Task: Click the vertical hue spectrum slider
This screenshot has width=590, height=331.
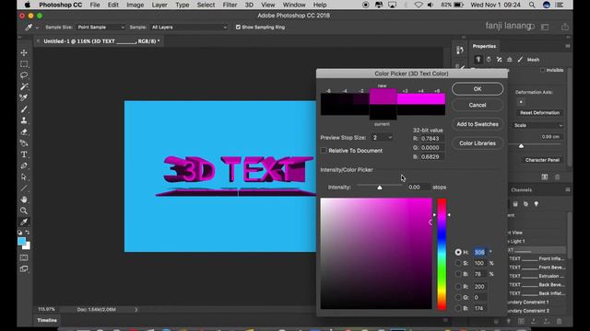Action: point(442,254)
